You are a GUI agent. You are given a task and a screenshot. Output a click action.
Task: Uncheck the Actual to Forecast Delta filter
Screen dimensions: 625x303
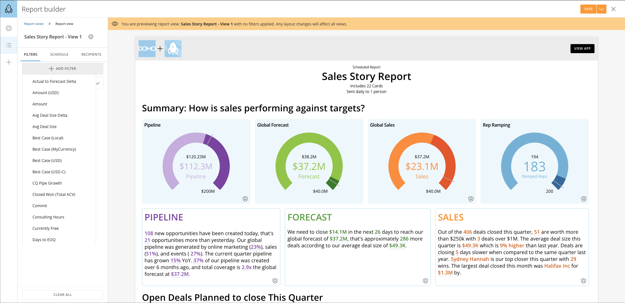pyautogui.click(x=98, y=83)
